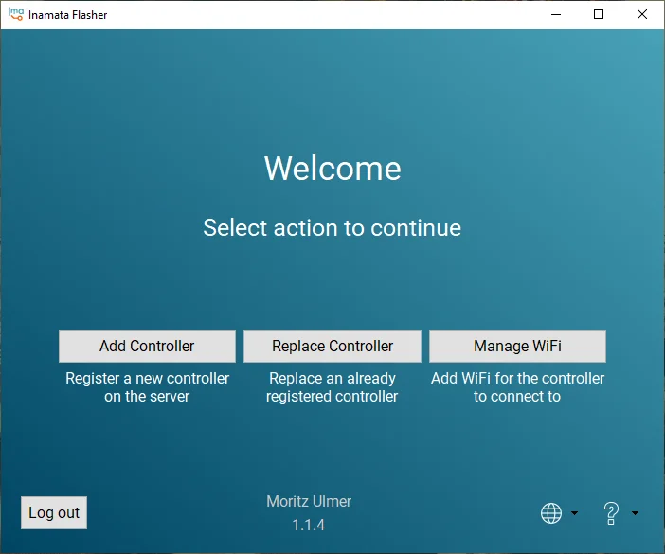
Task: Expand the arrow beside the globe icon
Action: [x=575, y=514]
